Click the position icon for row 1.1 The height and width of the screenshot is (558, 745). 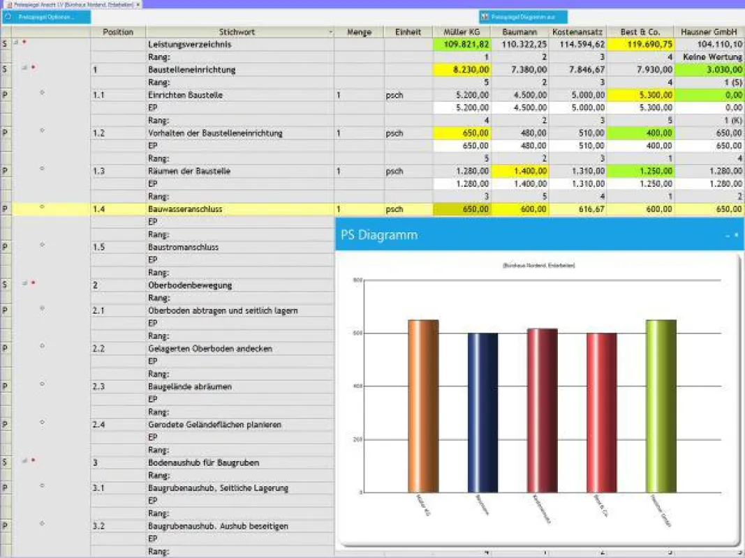pos(43,93)
